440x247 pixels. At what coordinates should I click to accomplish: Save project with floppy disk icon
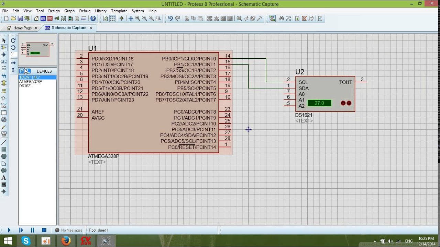click(20, 19)
